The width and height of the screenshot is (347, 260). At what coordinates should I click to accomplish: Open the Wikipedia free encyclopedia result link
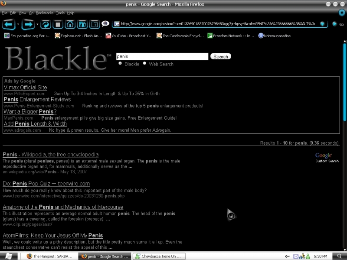coord(51,155)
